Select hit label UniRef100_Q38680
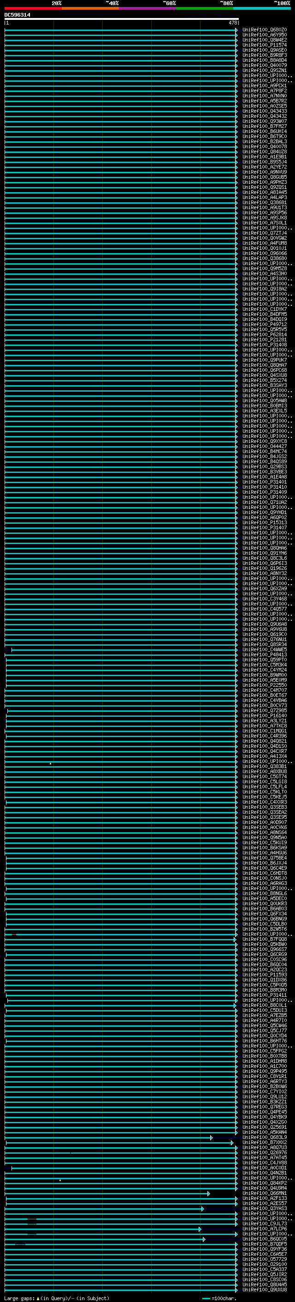295x1302 pixels. pos(264,258)
